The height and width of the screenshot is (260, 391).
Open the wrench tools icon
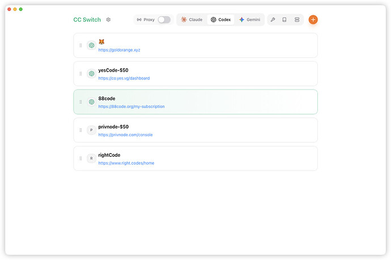273,19
